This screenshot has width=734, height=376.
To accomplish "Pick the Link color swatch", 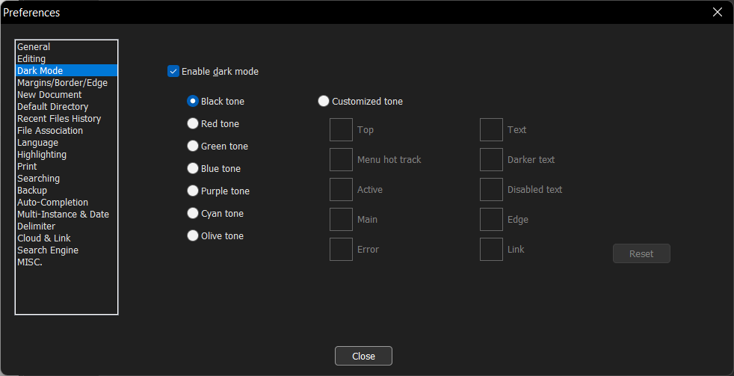I will [491, 250].
